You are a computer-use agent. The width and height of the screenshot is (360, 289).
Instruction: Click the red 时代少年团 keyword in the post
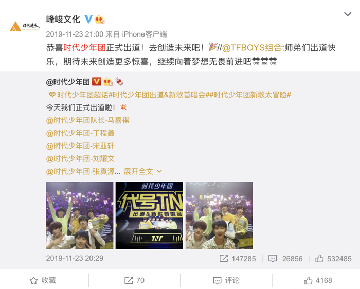click(84, 48)
